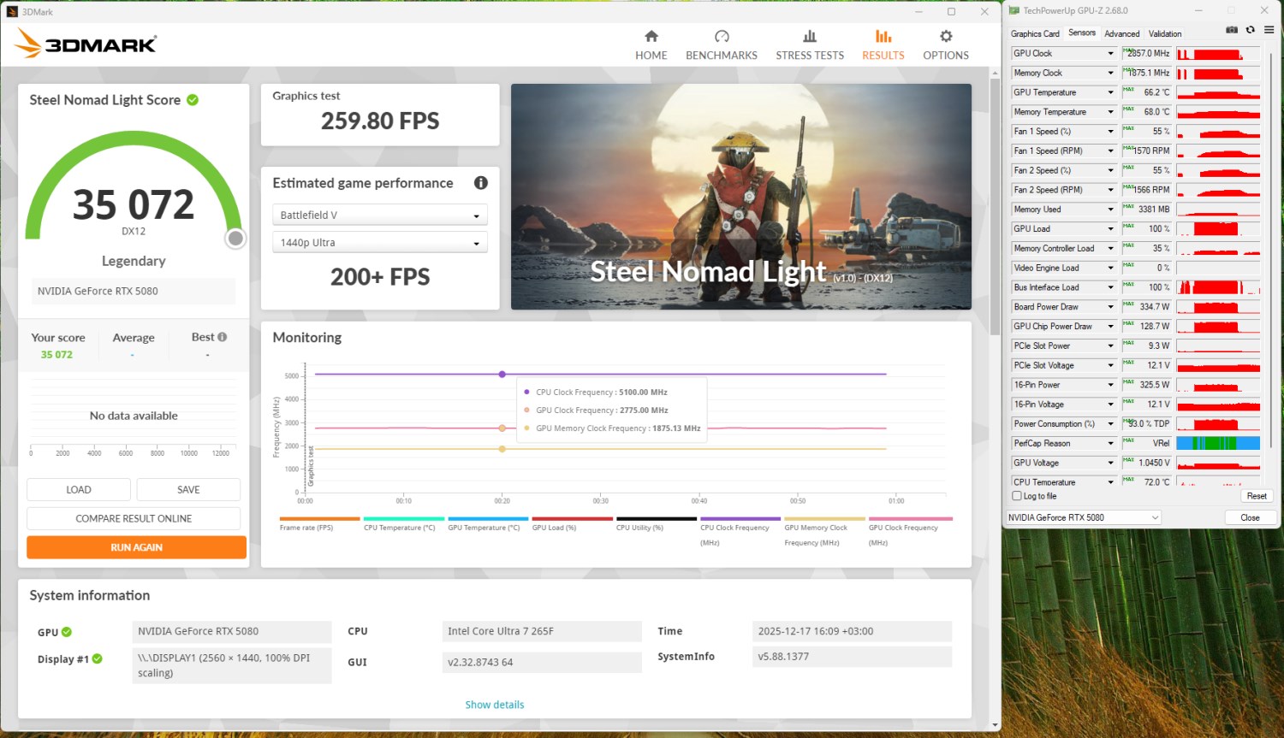
Task: Click Compare Result Online
Action: (x=134, y=518)
